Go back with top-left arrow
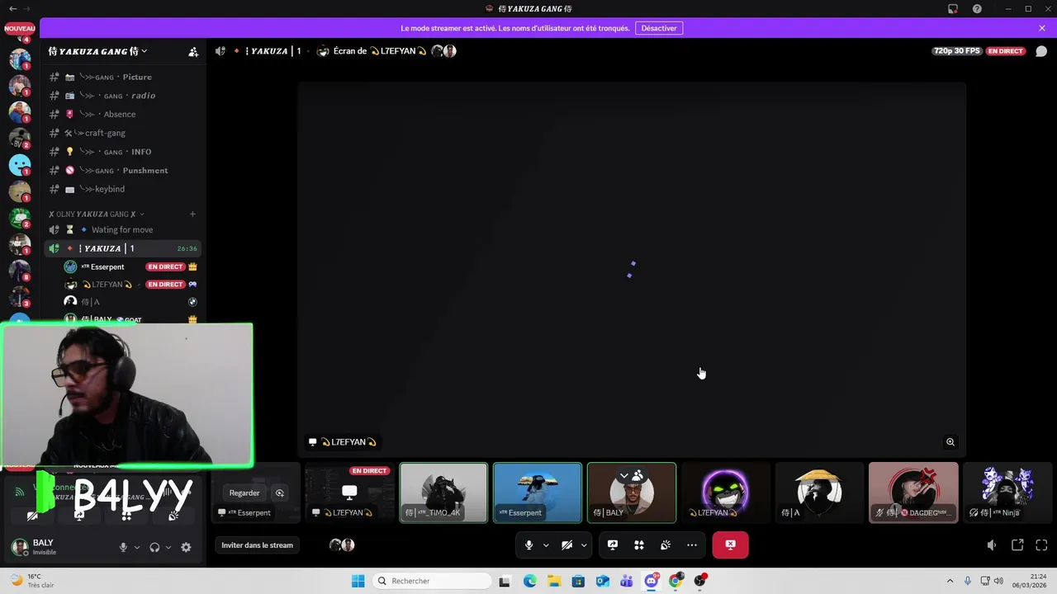This screenshot has height=594, width=1057. click(x=12, y=9)
